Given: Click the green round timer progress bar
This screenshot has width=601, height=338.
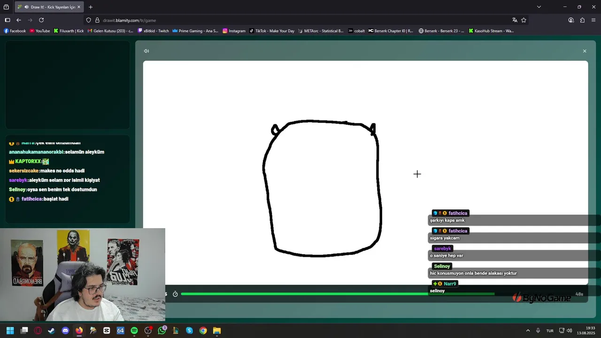Looking at the screenshot, I should click(x=337, y=294).
